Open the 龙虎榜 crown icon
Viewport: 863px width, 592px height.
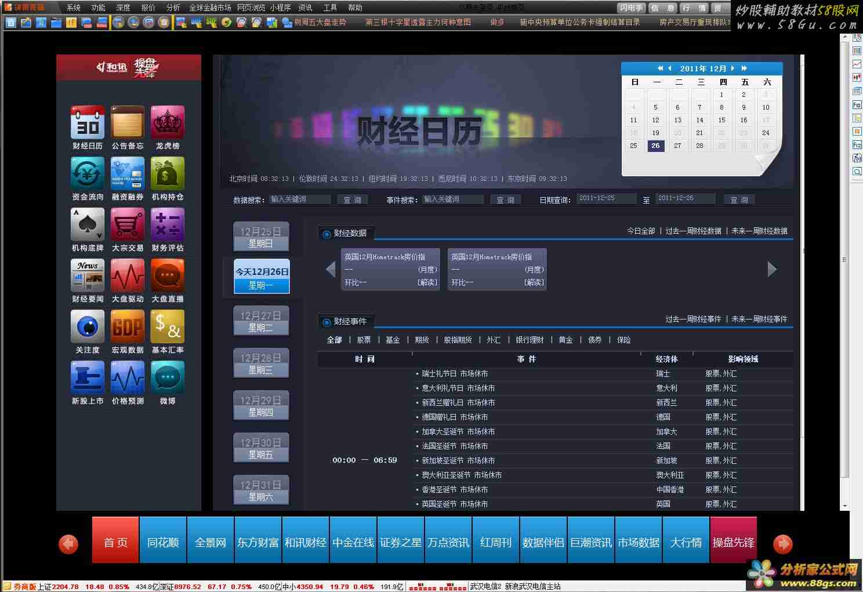tap(168, 122)
